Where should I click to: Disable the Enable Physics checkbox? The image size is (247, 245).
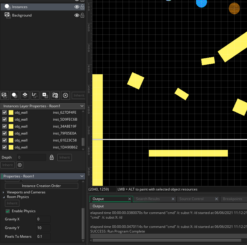coord(8,211)
